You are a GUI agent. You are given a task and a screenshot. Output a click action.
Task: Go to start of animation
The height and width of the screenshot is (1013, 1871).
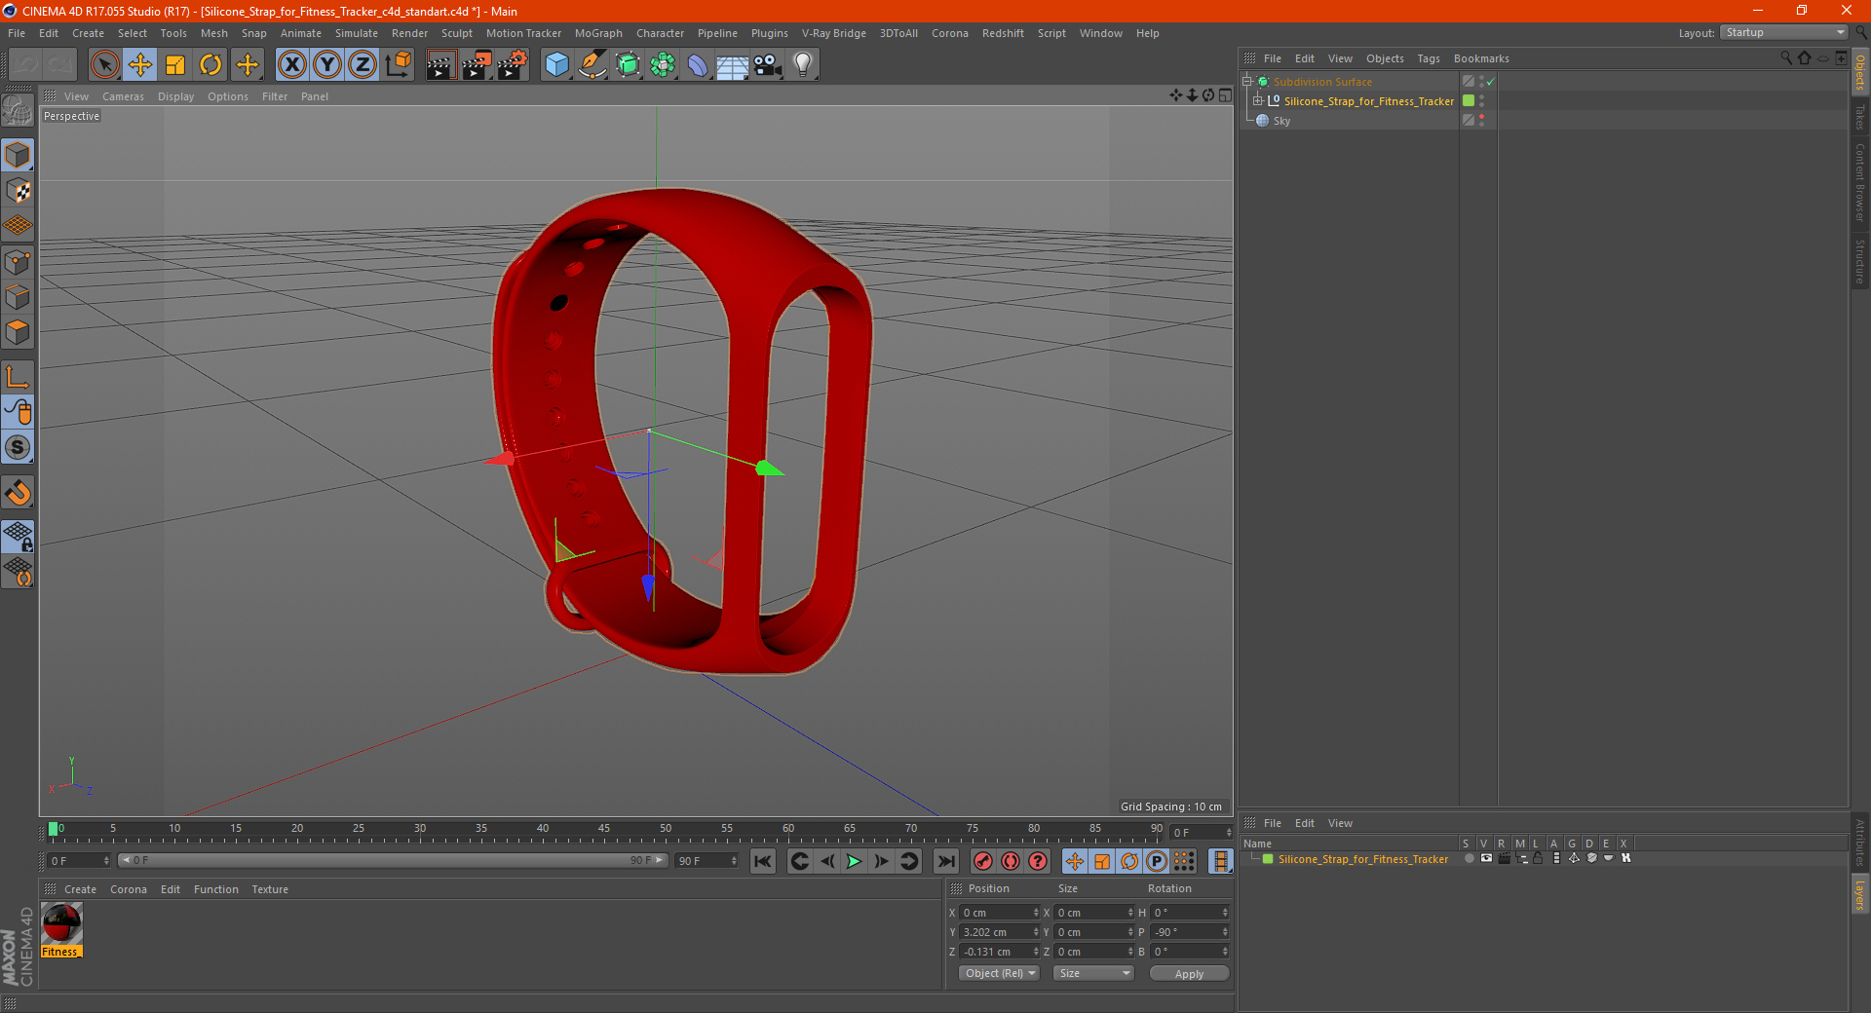click(762, 861)
